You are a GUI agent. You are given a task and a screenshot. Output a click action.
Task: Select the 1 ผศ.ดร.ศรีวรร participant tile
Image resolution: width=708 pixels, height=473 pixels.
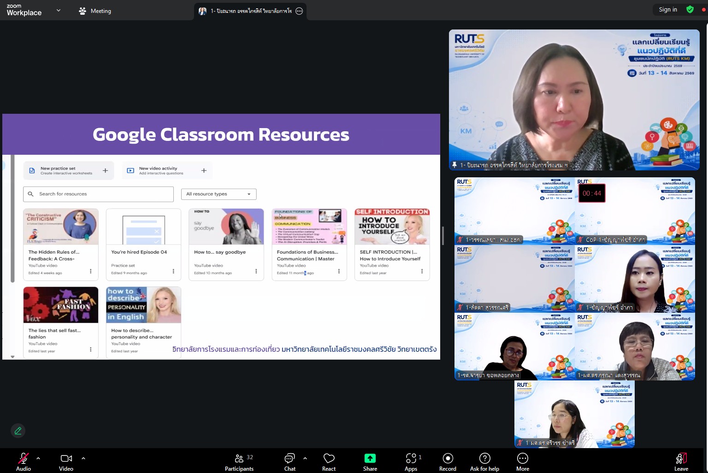point(574,414)
